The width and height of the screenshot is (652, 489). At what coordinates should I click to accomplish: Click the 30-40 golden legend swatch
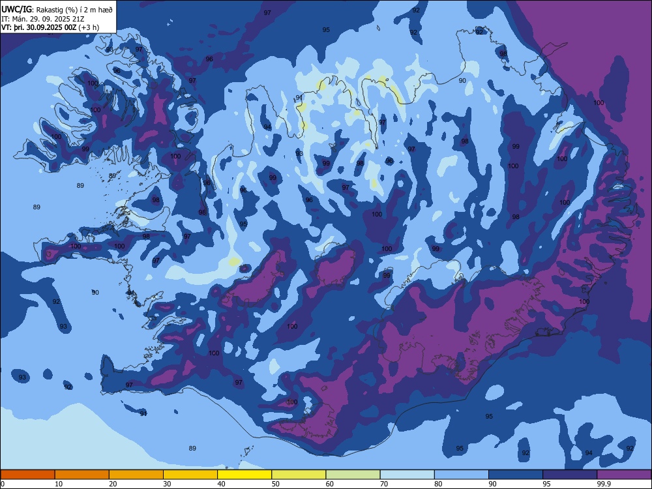point(190,475)
